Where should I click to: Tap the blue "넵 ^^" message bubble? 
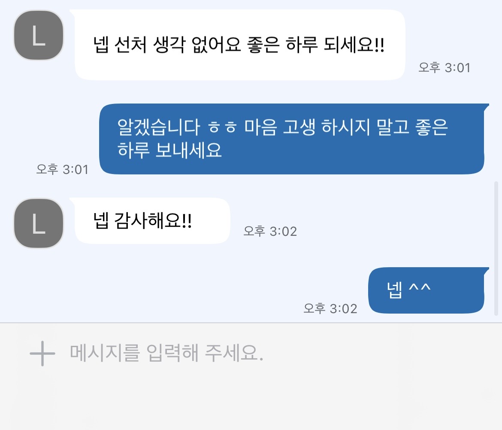coord(426,291)
